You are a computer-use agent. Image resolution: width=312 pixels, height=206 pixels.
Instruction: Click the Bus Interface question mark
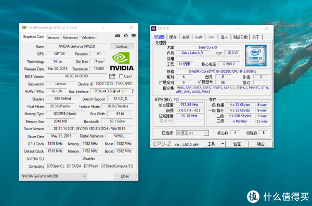(x=133, y=91)
